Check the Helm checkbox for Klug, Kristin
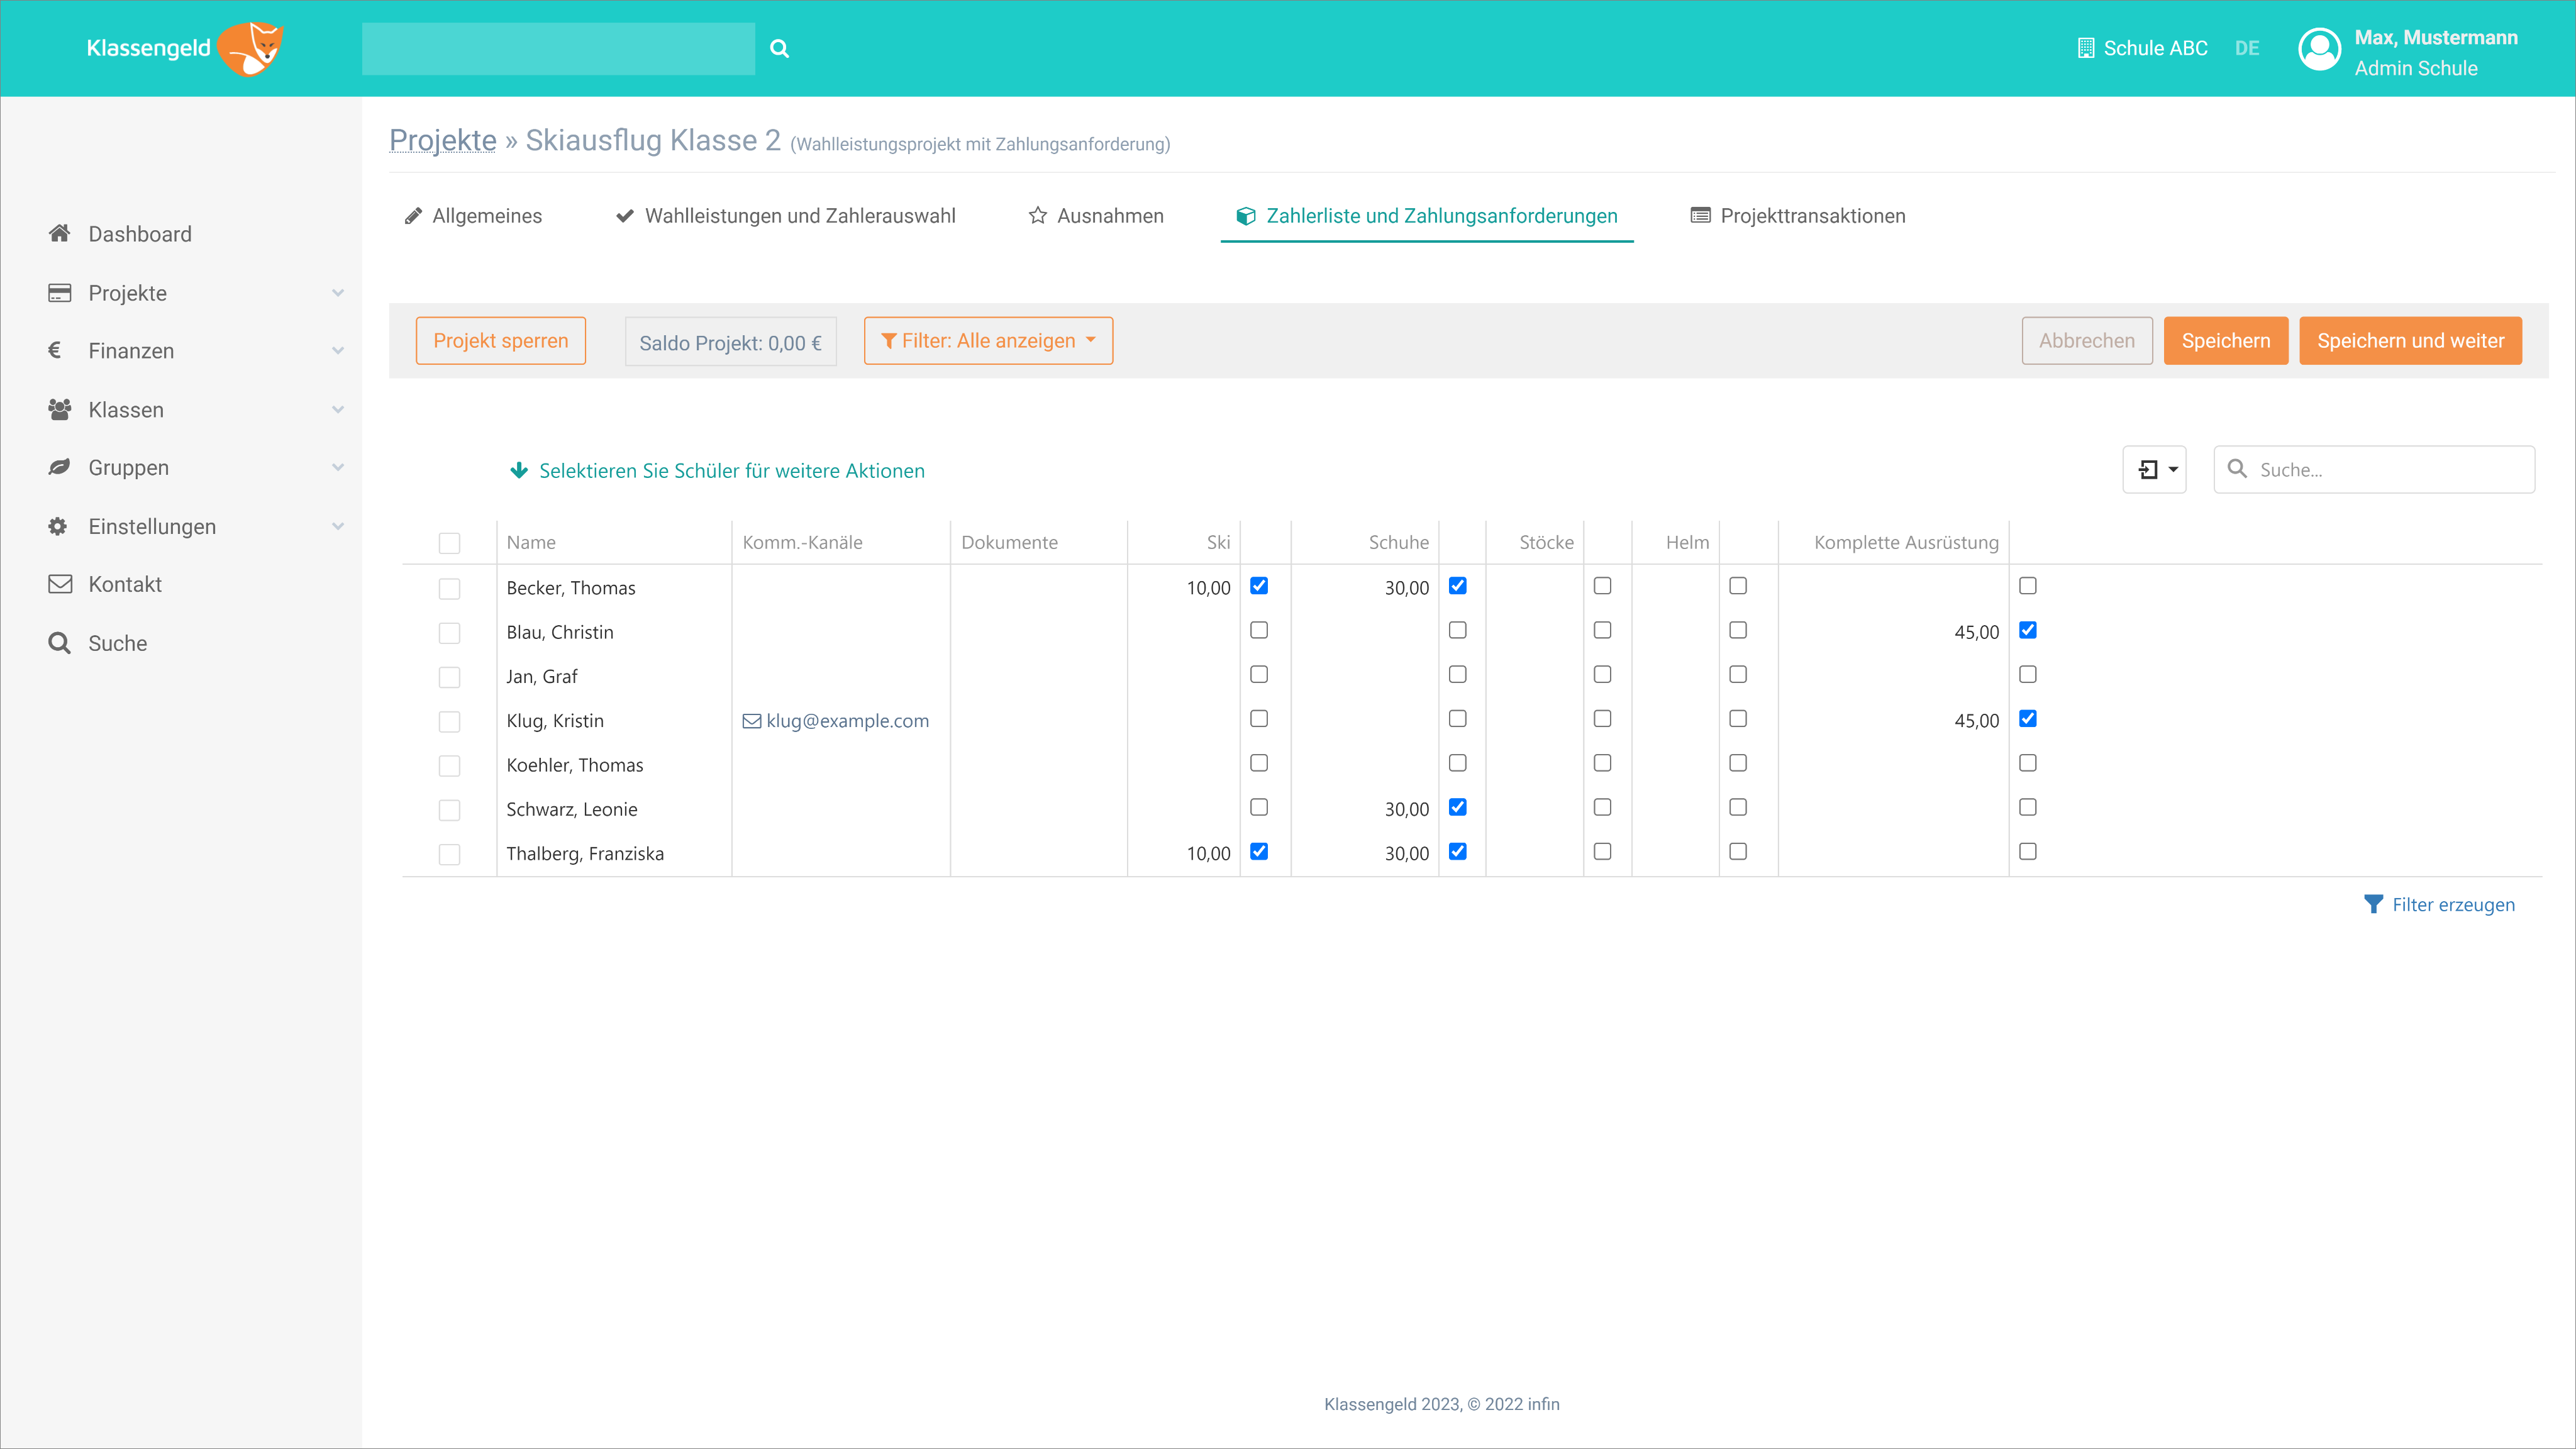Image resolution: width=2576 pixels, height=1449 pixels. [x=1737, y=719]
